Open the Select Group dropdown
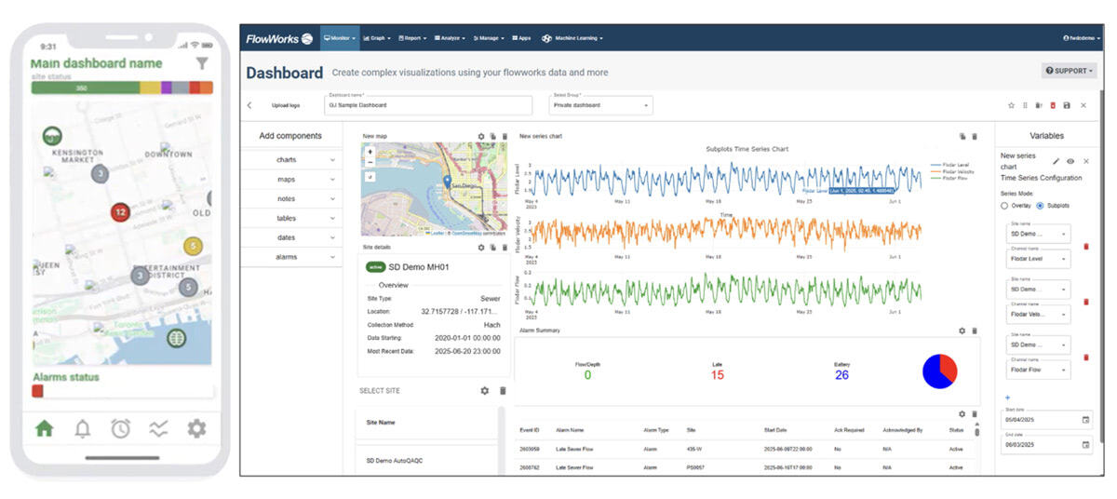Image resolution: width=1117 pixels, height=499 pixels. 600,105
